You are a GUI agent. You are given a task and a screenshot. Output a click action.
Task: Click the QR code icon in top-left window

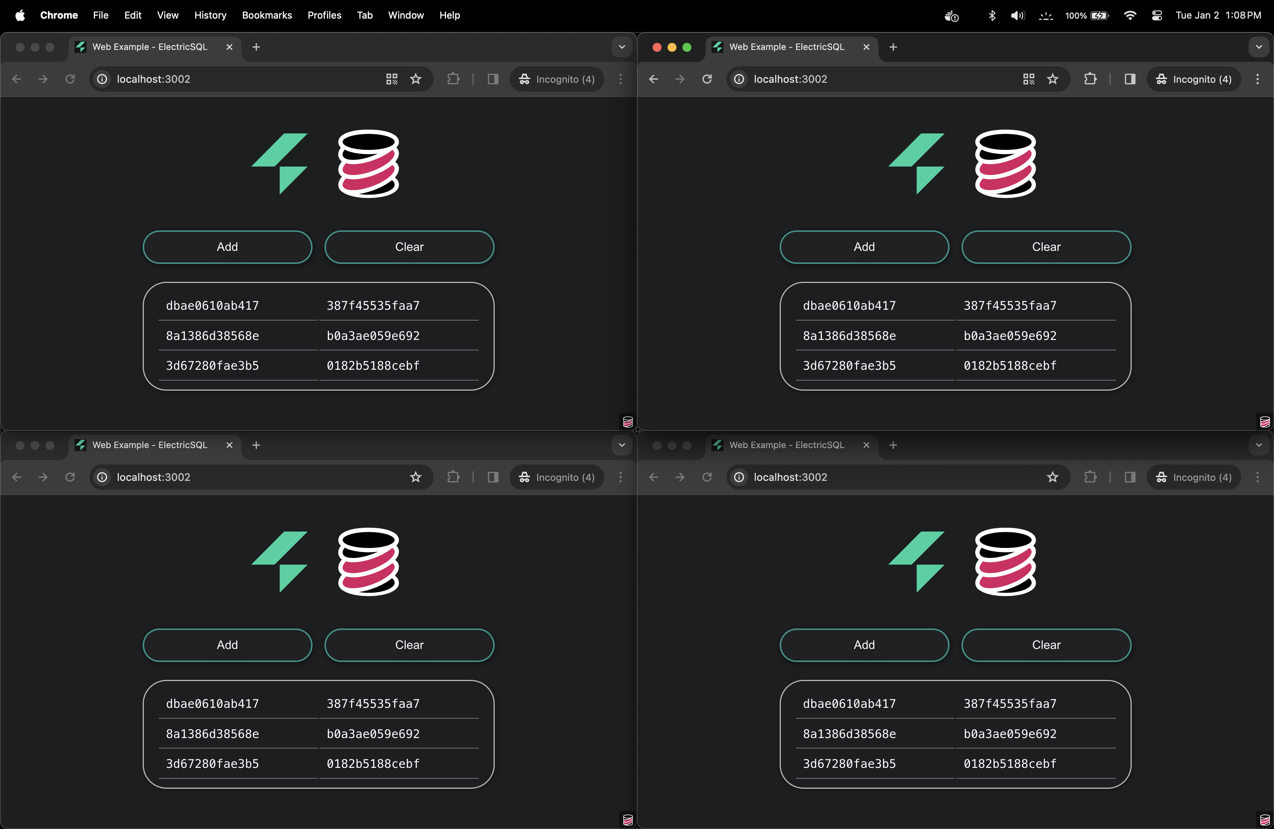(391, 79)
